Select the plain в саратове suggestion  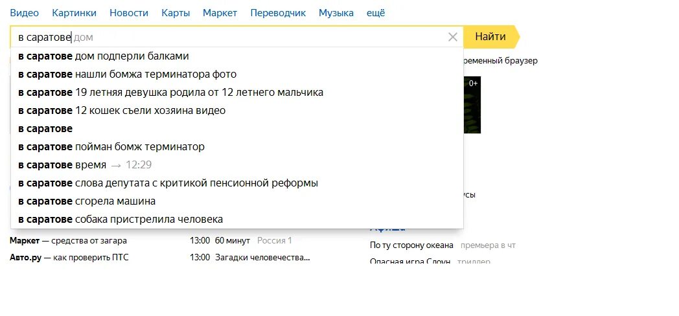[237, 129]
